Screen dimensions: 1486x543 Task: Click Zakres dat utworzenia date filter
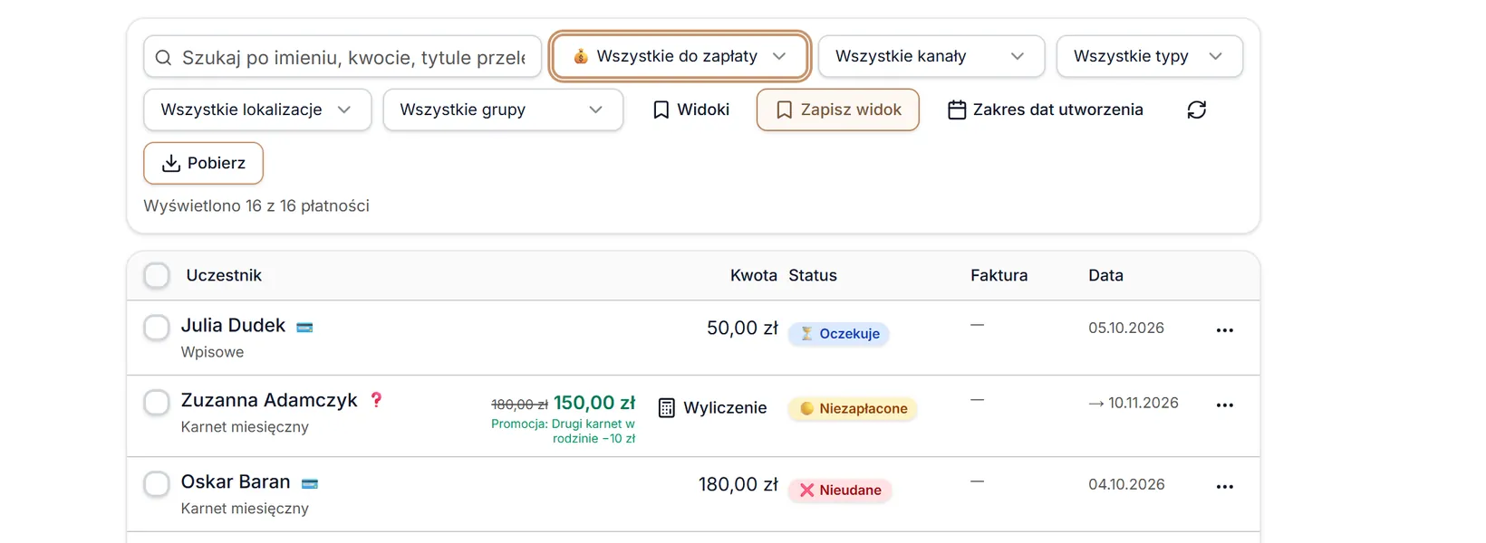(1046, 110)
